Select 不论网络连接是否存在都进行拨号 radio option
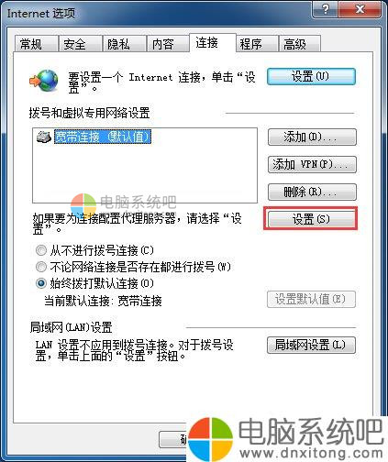Viewport: 388px width, 462px height. pos(41,267)
